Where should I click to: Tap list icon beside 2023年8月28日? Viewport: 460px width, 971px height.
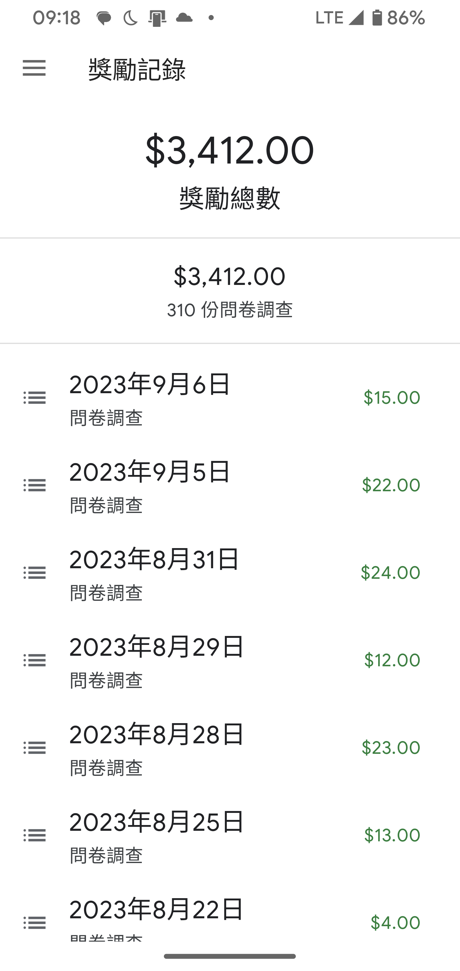pyautogui.click(x=35, y=747)
